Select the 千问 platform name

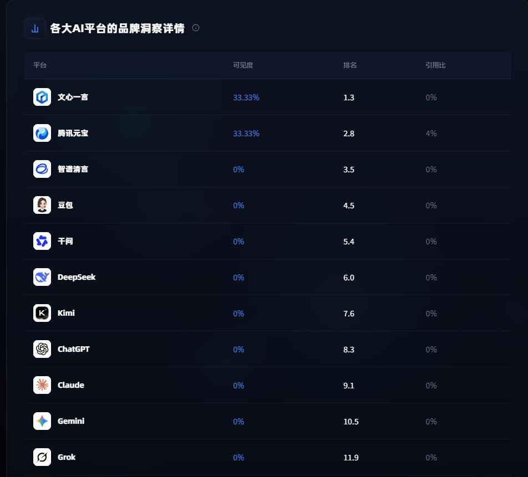click(65, 241)
